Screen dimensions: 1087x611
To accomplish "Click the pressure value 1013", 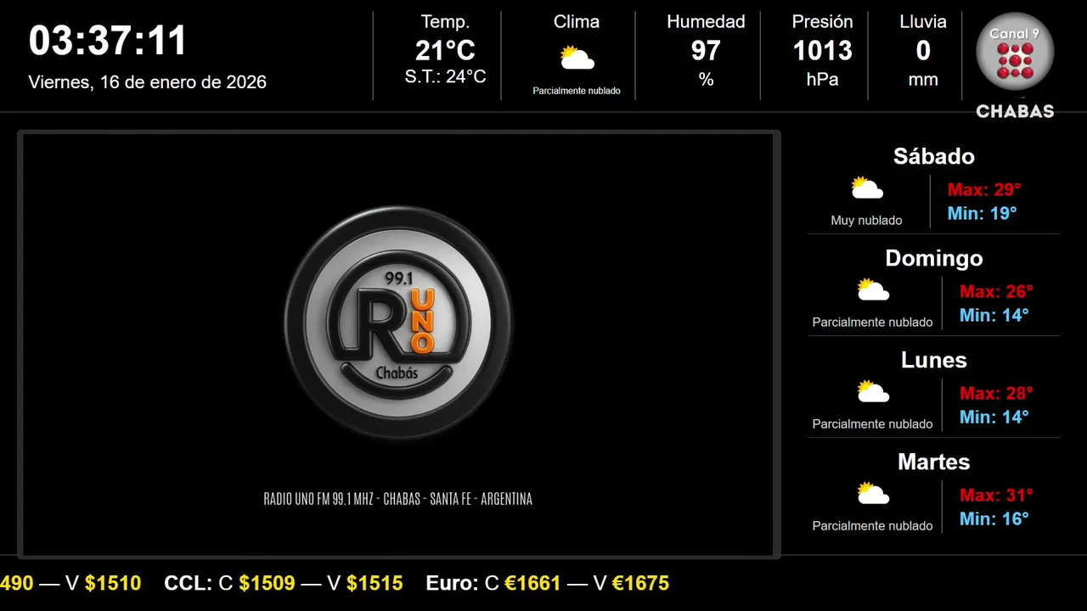I will pos(822,51).
